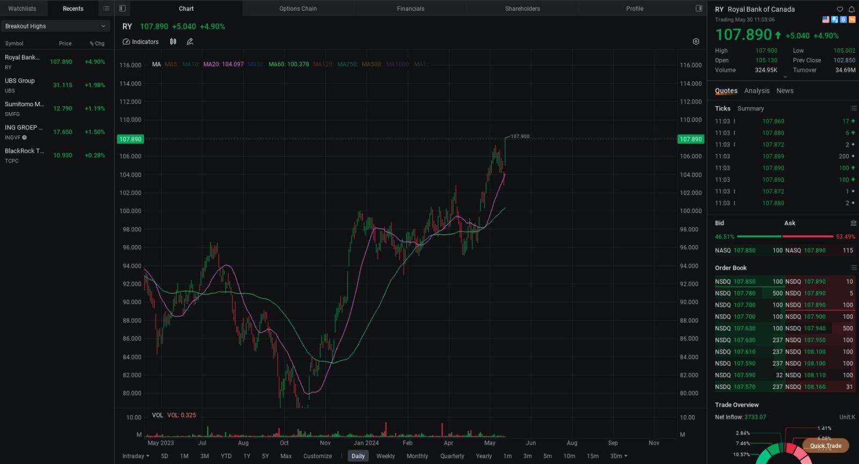Open the Profile tab
The height and width of the screenshot is (464, 859).
(635, 9)
